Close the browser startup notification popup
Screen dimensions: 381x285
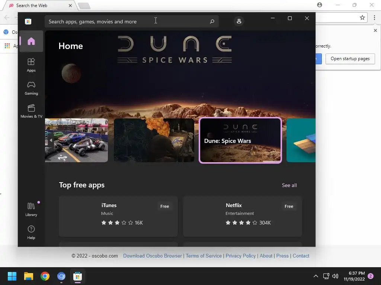[375, 30]
